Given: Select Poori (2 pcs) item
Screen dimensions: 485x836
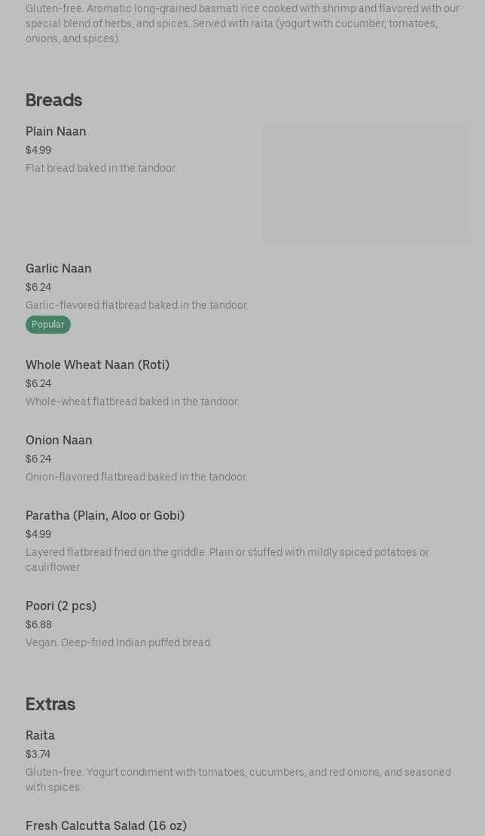Looking at the screenshot, I should coord(61,606).
